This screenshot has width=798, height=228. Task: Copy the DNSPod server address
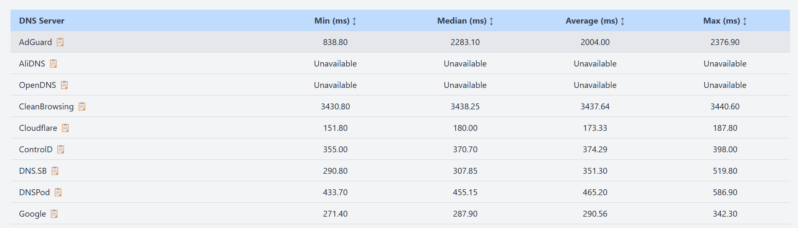(x=58, y=192)
